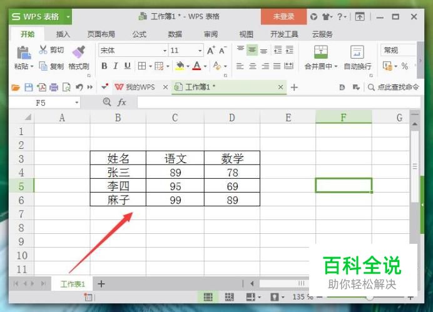This screenshot has height=312, width=433.
Task: Click the clear formatting eraser icon
Action: tap(217, 66)
